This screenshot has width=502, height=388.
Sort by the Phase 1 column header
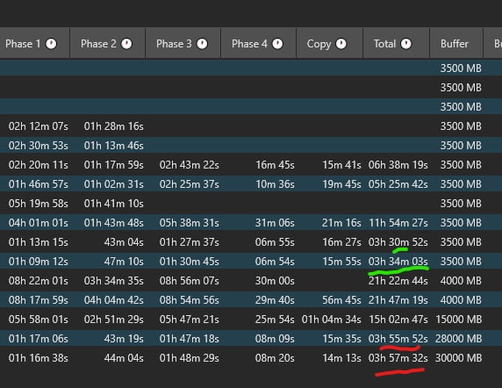pyautogui.click(x=34, y=43)
